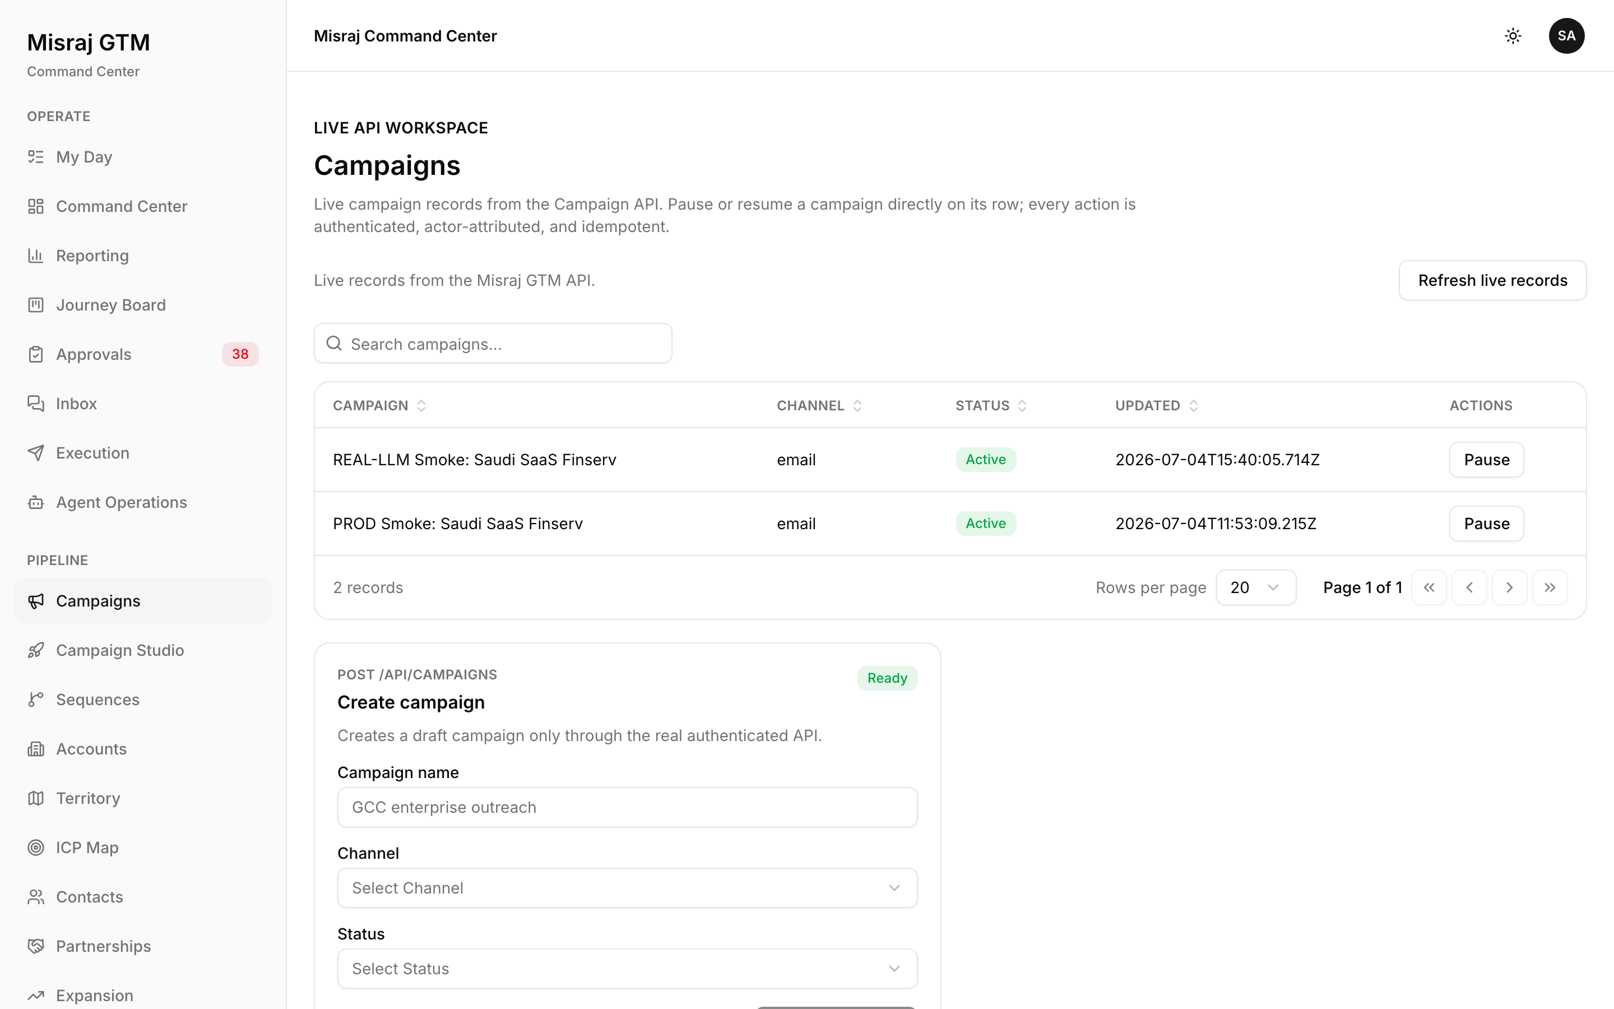This screenshot has width=1614, height=1009.
Task: Click the Agent Operations robot icon
Action: pos(36,502)
